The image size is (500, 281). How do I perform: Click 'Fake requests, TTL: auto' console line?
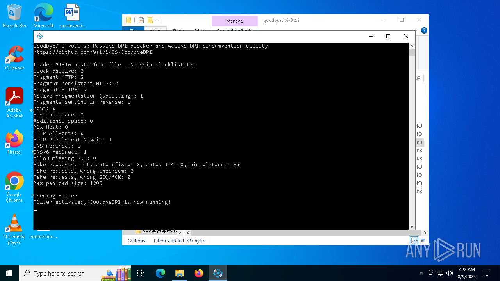136,164
